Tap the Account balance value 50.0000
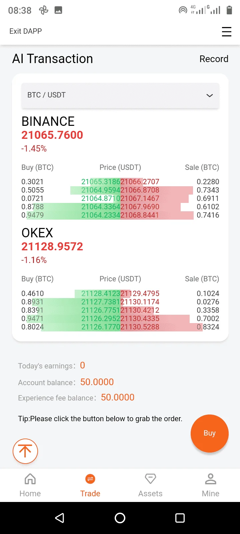 [97, 382]
